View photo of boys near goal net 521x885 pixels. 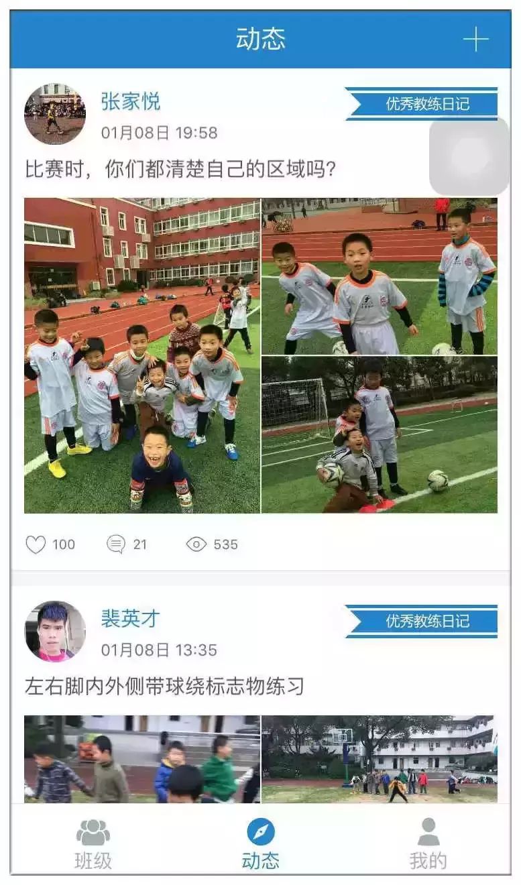pos(380,435)
